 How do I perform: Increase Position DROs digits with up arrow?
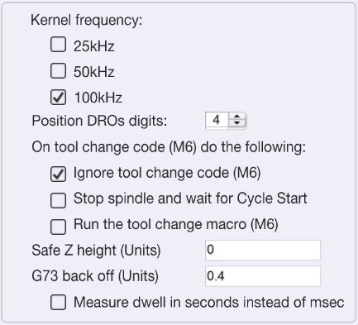(237, 117)
